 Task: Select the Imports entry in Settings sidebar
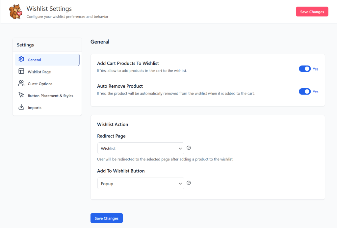tap(35, 107)
